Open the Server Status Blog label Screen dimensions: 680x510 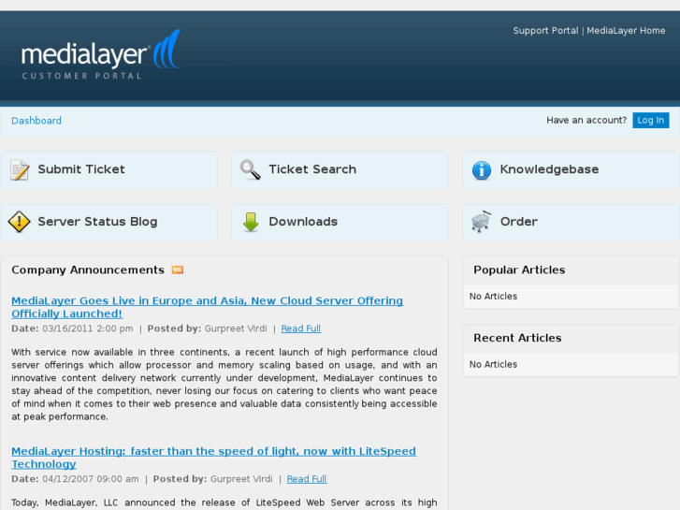pyautogui.click(x=97, y=222)
